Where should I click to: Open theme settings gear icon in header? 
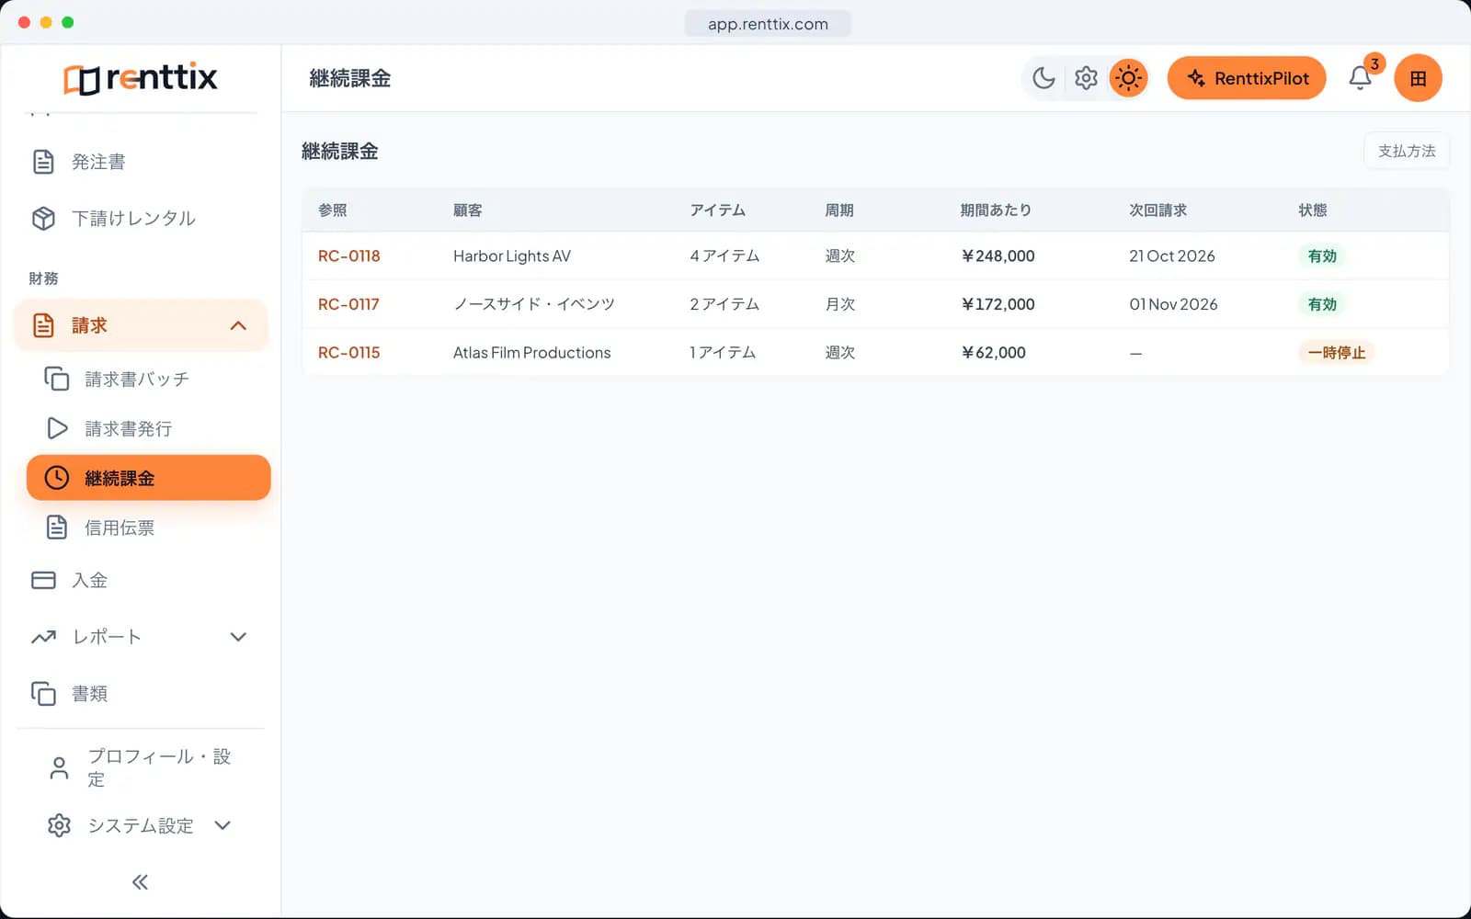[x=1086, y=78]
